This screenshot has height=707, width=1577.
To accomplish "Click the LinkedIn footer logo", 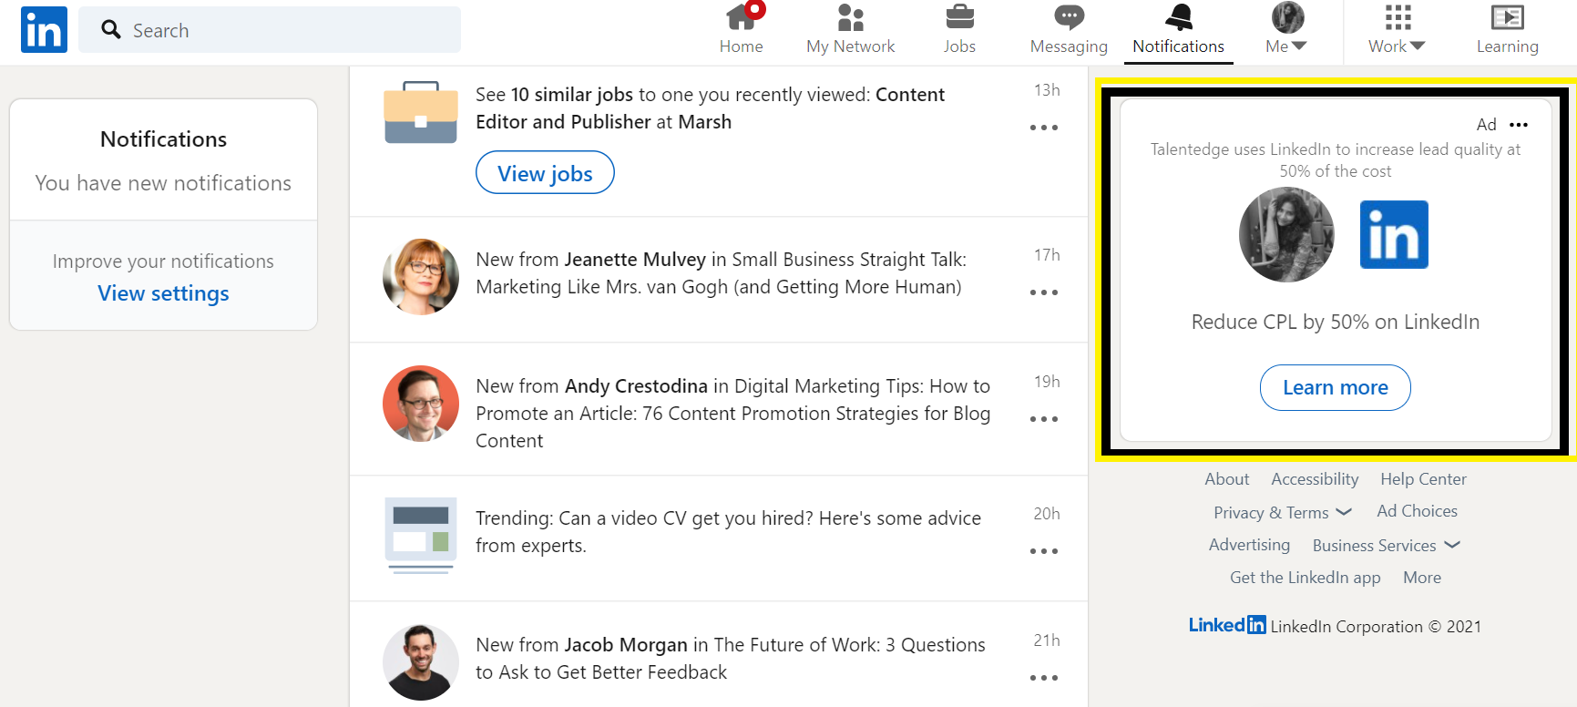I will tap(1227, 625).
